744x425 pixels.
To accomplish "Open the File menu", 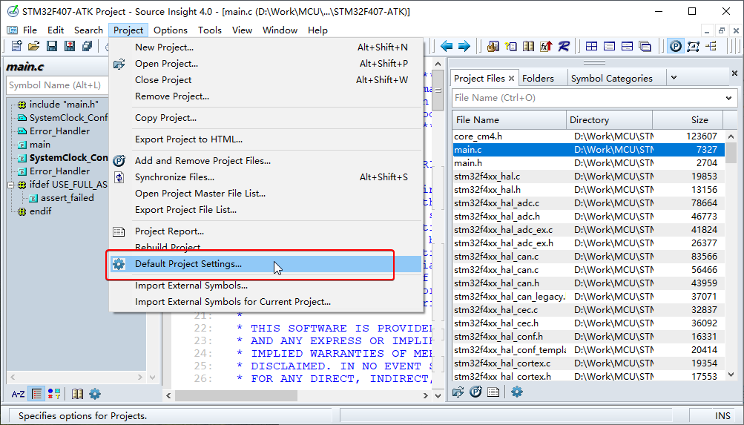I will [x=30, y=30].
